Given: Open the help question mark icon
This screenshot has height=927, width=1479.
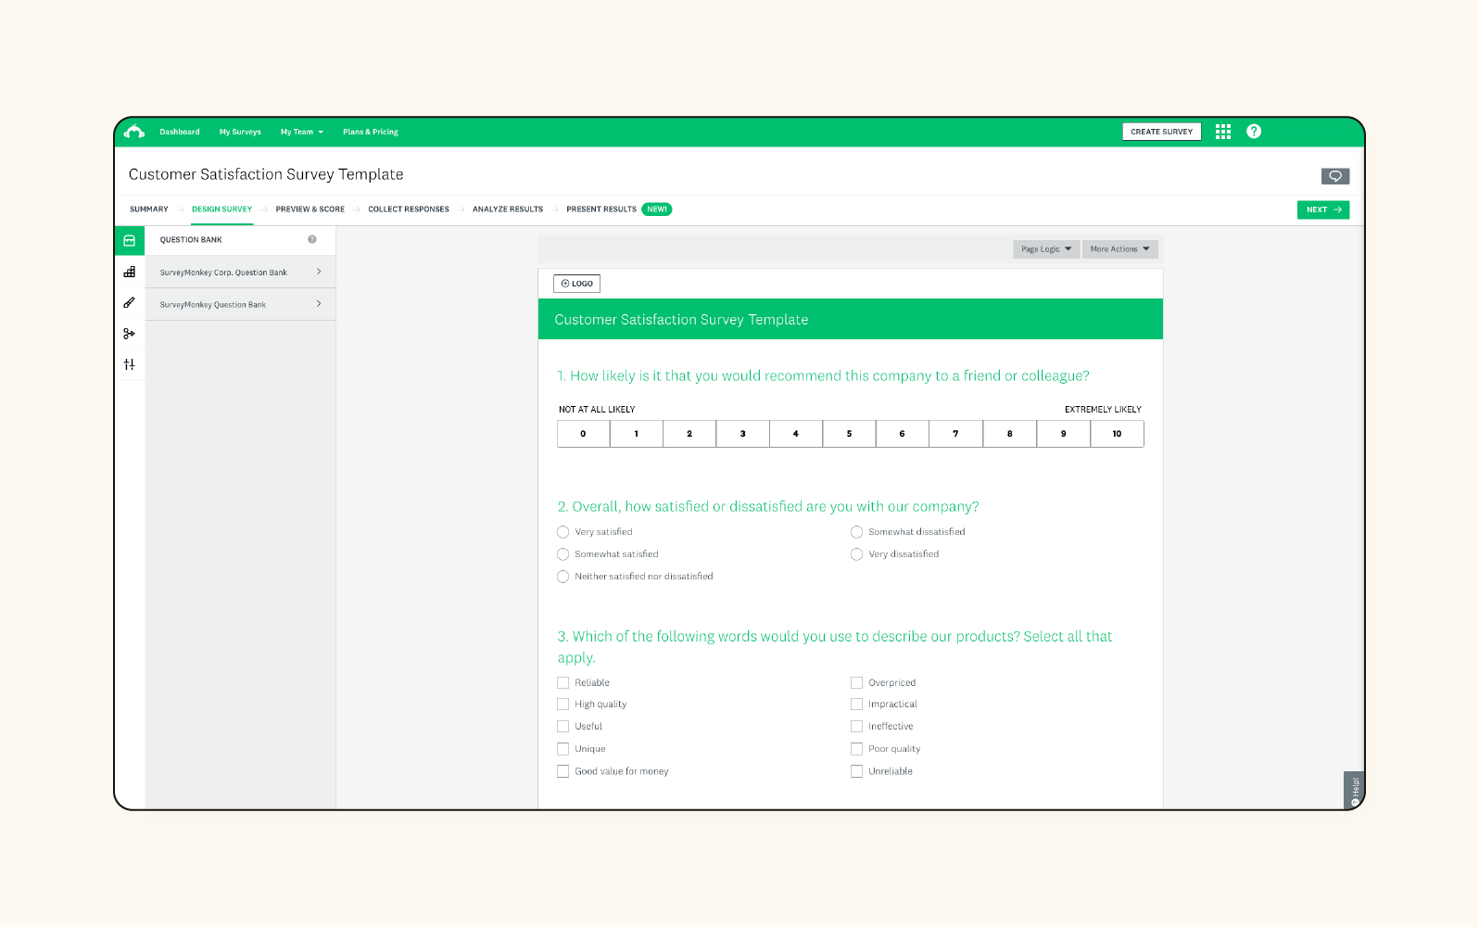Looking at the screenshot, I should pyautogui.click(x=1254, y=132).
